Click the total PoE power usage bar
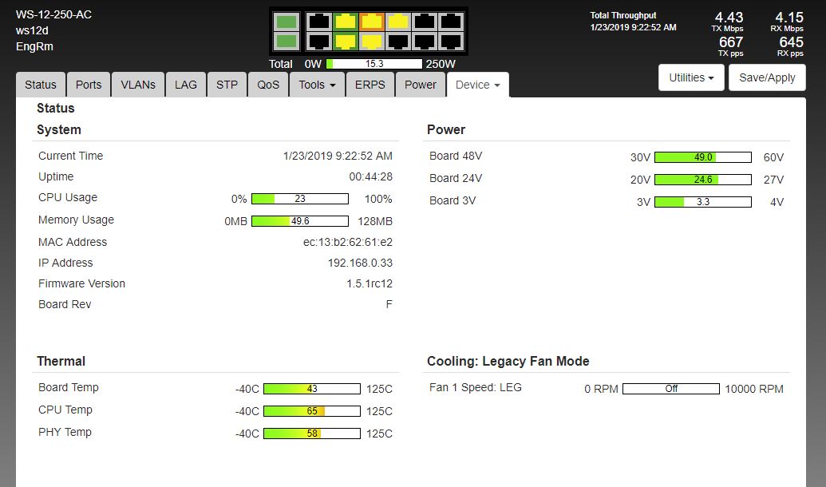Viewport: 826px width, 487px height. pyautogui.click(x=373, y=64)
